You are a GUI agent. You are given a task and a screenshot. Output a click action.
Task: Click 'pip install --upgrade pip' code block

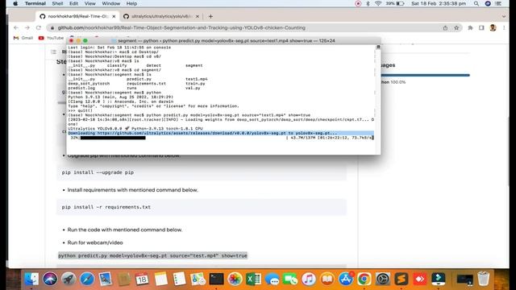point(202,172)
